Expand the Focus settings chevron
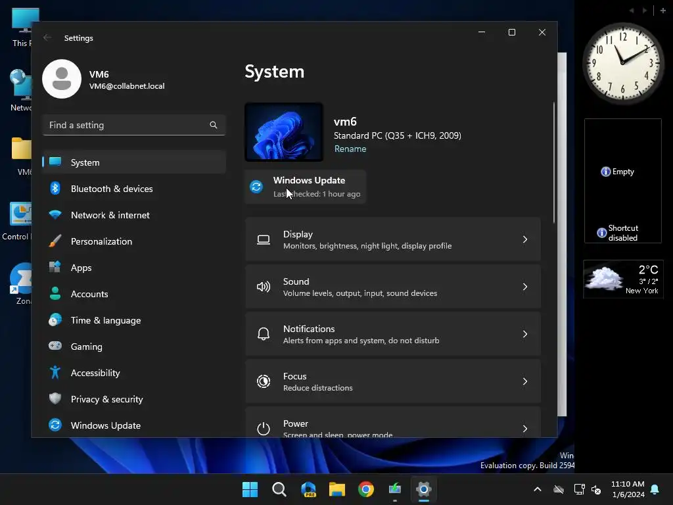Screen dimensions: 673x505 pos(525,381)
